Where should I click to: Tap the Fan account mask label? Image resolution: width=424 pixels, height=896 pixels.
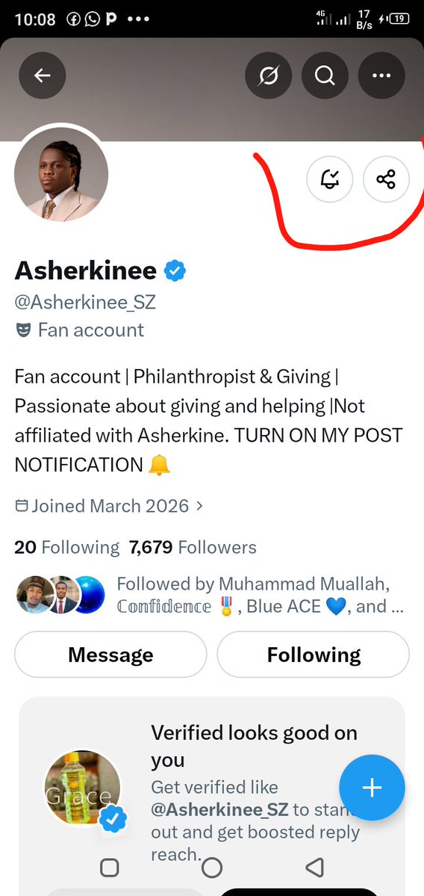[x=79, y=330]
